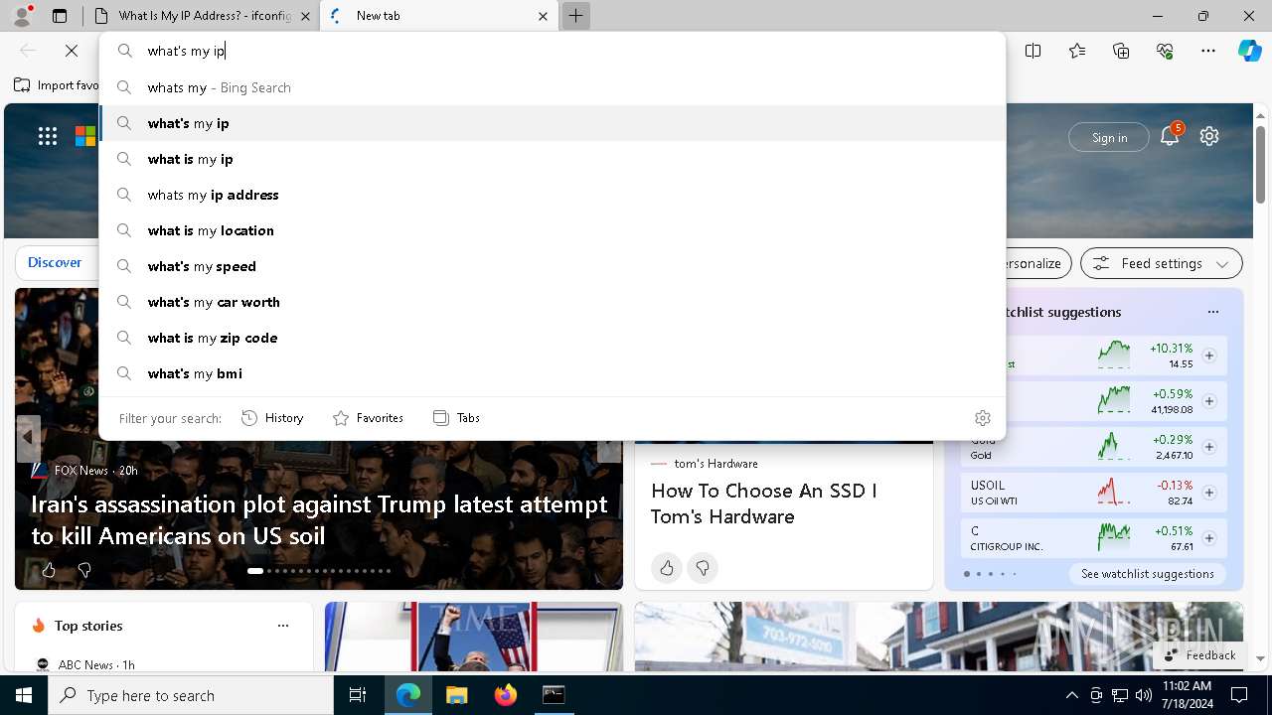Launch Firefox from taskbar
The height and width of the screenshot is (715, 1272).
click(505, 695)
